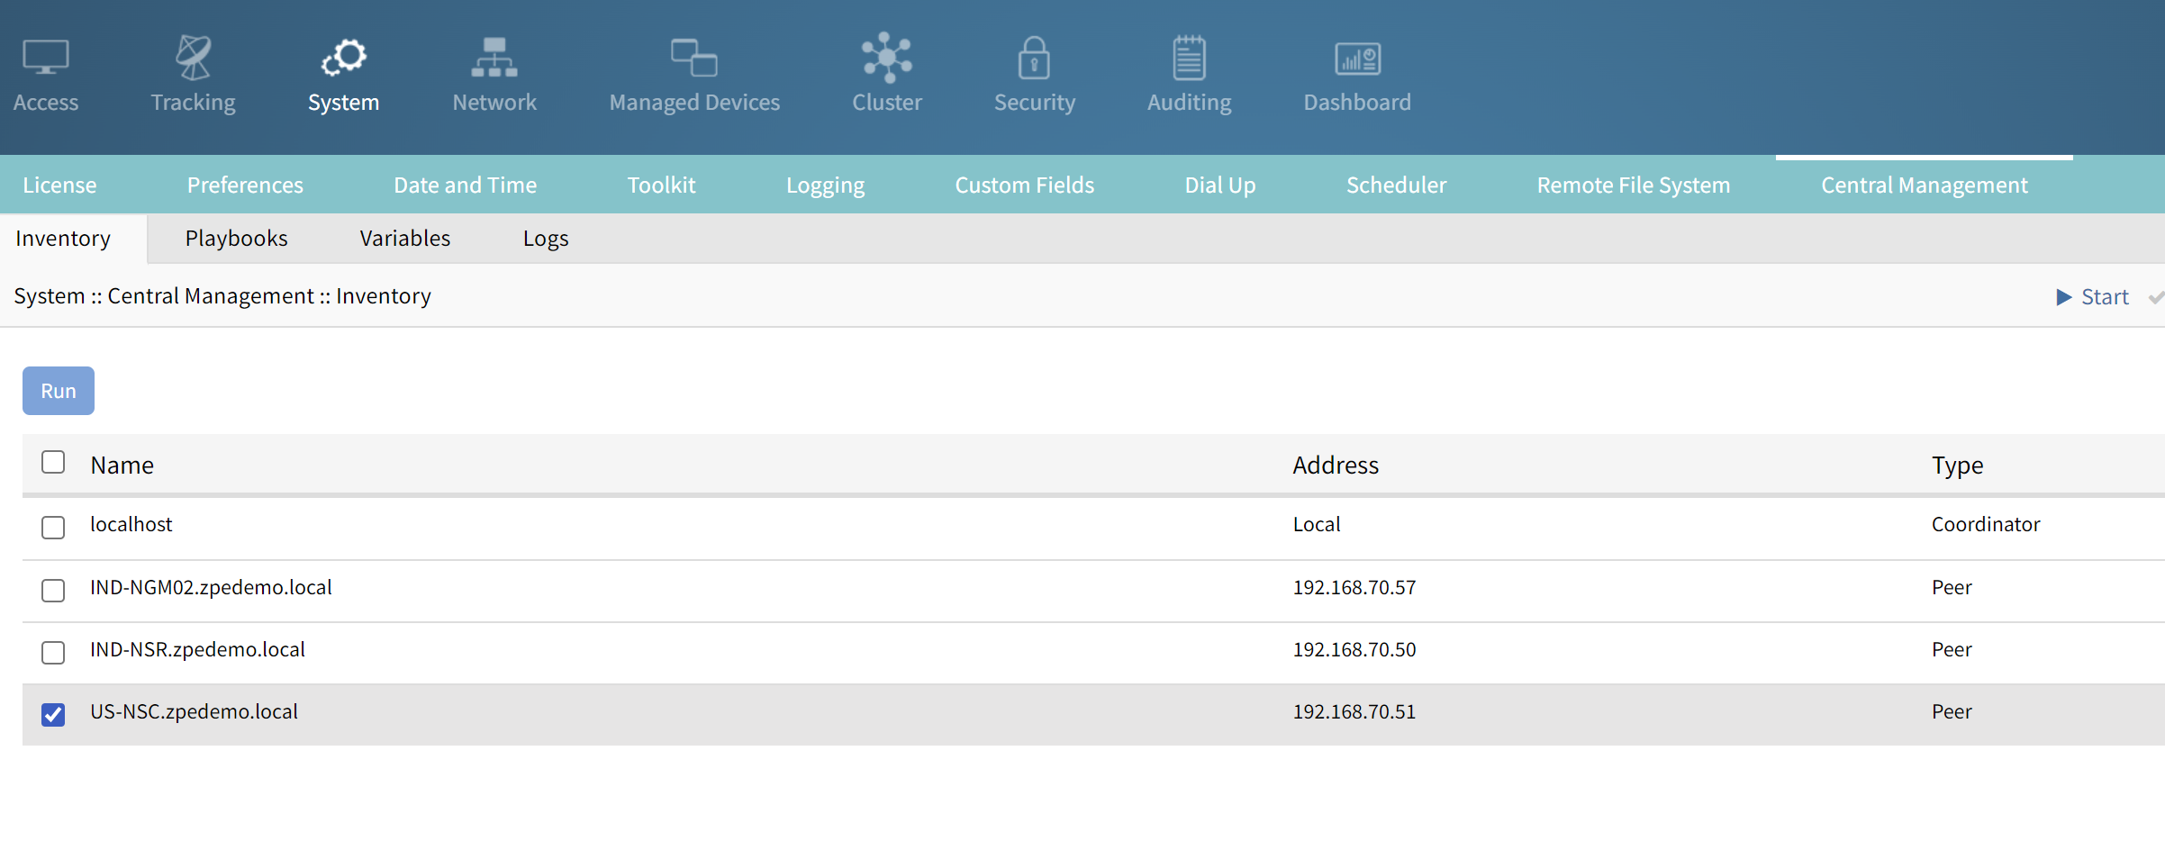Image resolution: width=2165 pixels, height=850 pixels.
Task: Open the Toolkit tab
Action: pos(661,185)
